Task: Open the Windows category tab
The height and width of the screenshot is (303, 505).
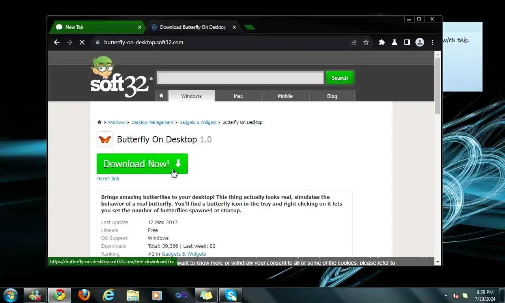Action: click(191, 96)
